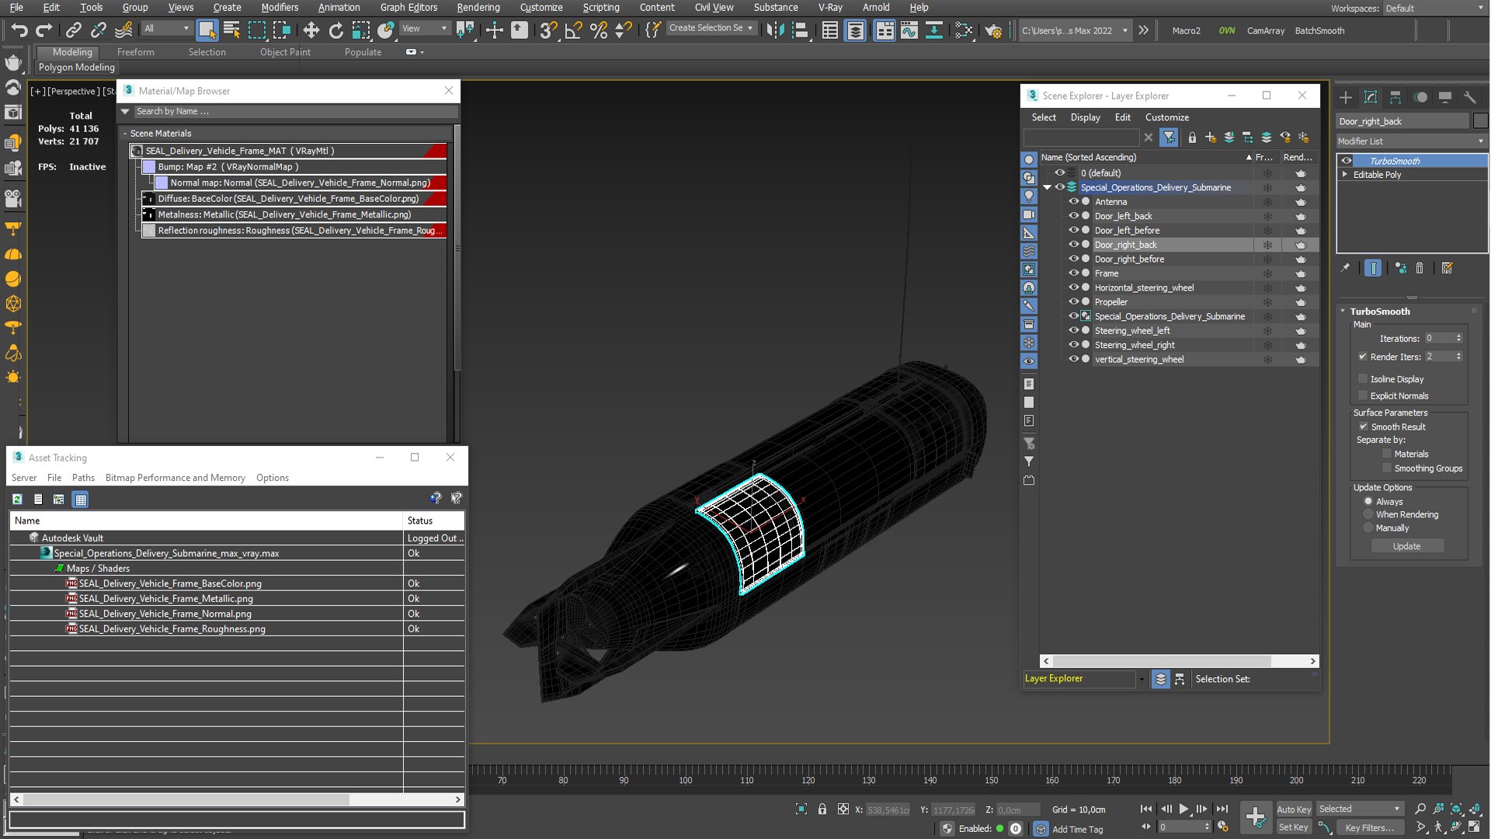The image size is (1491, 839).
Task: Expand the Editable Poly modifier entry
Action: click(1345, 175)
